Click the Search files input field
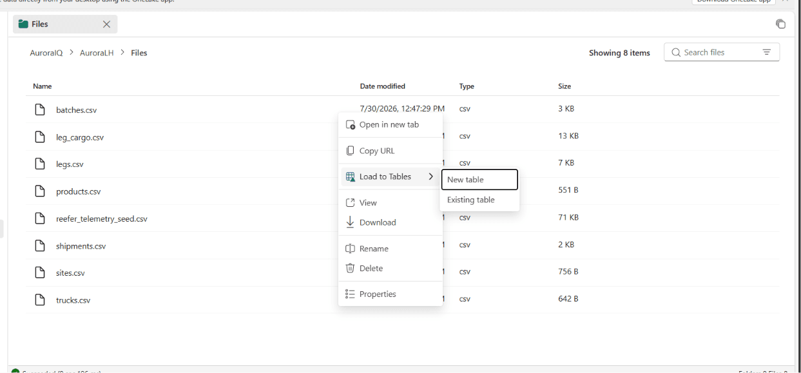The image size is (801, 373). [722, 53]
